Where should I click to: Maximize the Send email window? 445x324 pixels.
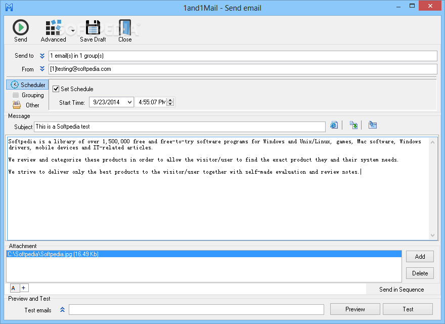412,6
